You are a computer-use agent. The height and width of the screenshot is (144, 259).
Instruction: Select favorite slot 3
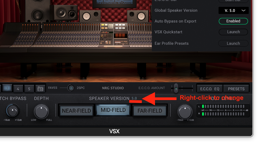click(7, 88)
